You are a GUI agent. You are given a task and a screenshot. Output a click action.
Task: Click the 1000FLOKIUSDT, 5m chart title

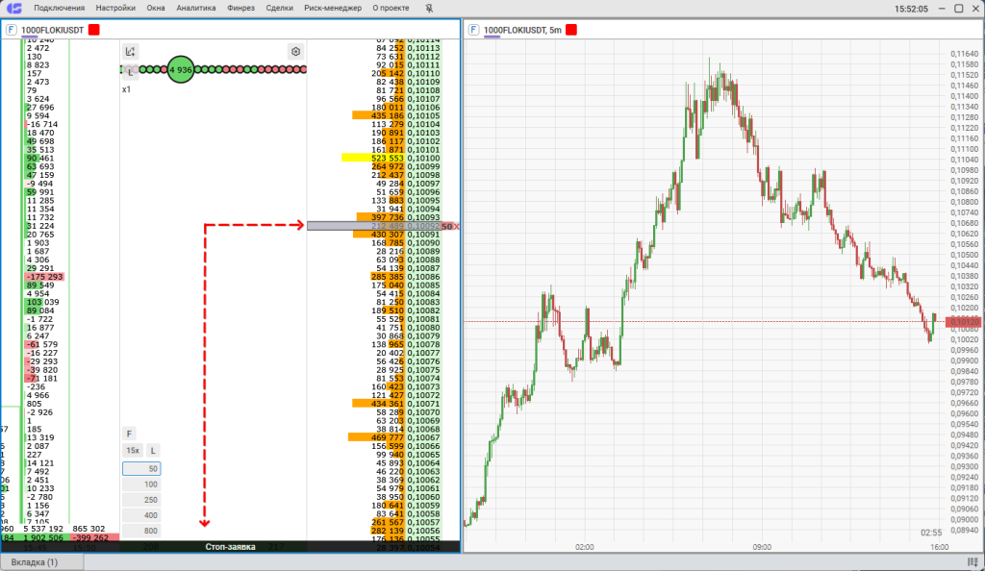(522, 30)
